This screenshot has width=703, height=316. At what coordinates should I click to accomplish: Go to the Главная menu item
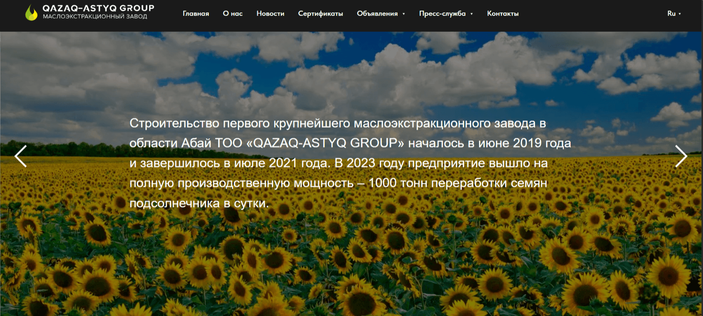[x=196, y=14]
